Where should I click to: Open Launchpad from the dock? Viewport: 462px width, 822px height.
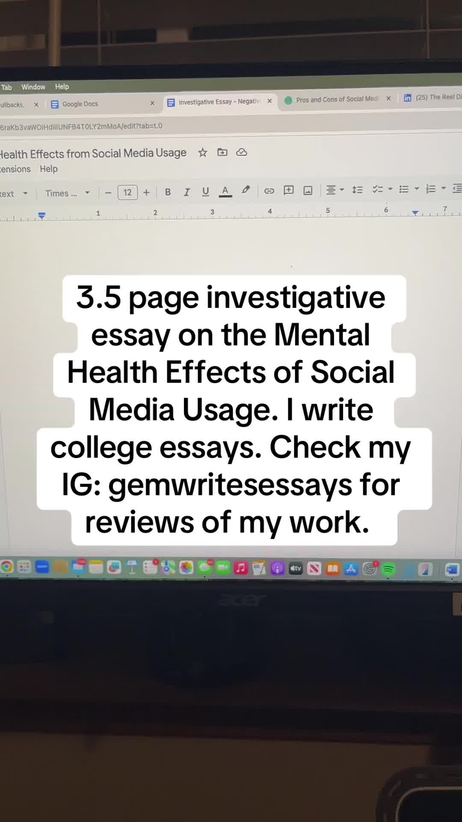pyautogui.click(x=24, y=567)
